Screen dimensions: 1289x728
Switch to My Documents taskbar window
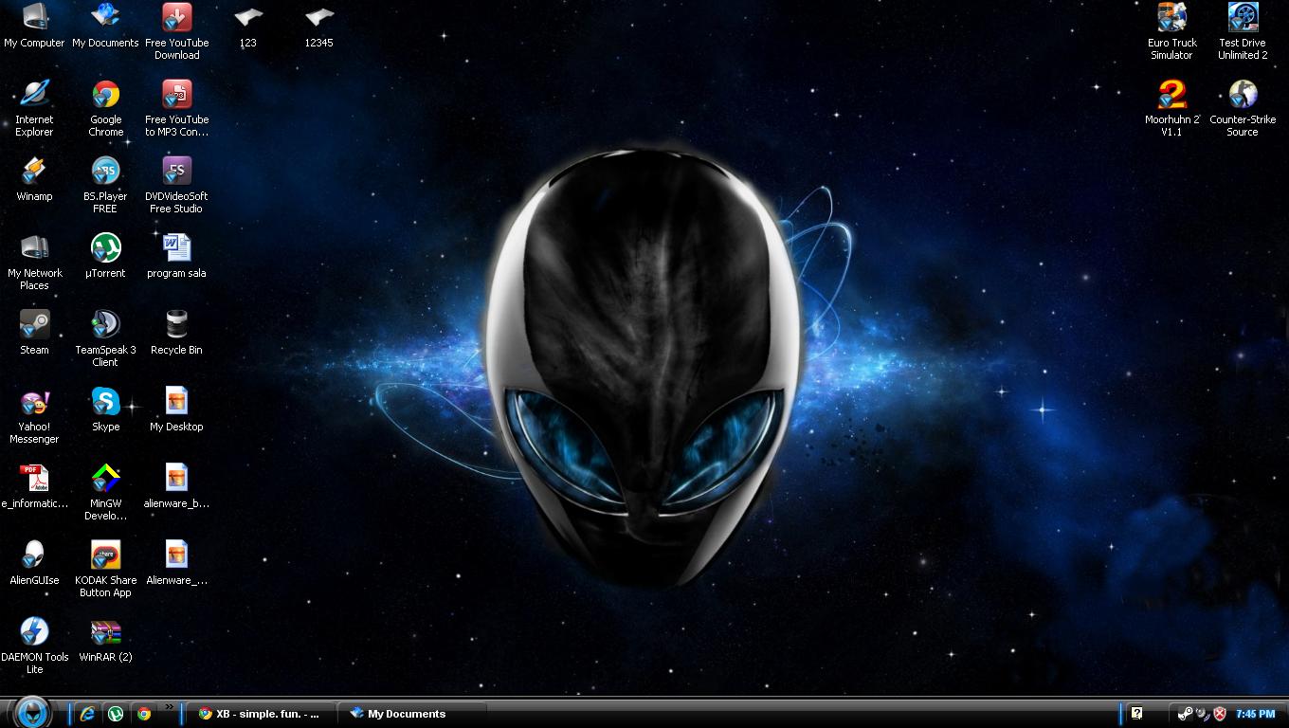(412, 714)
